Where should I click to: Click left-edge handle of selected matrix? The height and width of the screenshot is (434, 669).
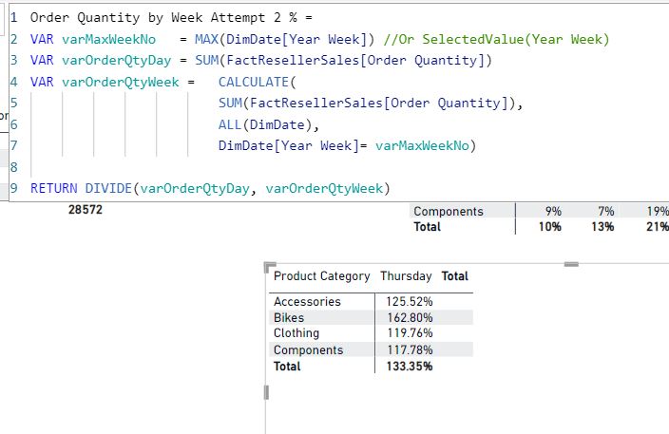tap(267, 392)
